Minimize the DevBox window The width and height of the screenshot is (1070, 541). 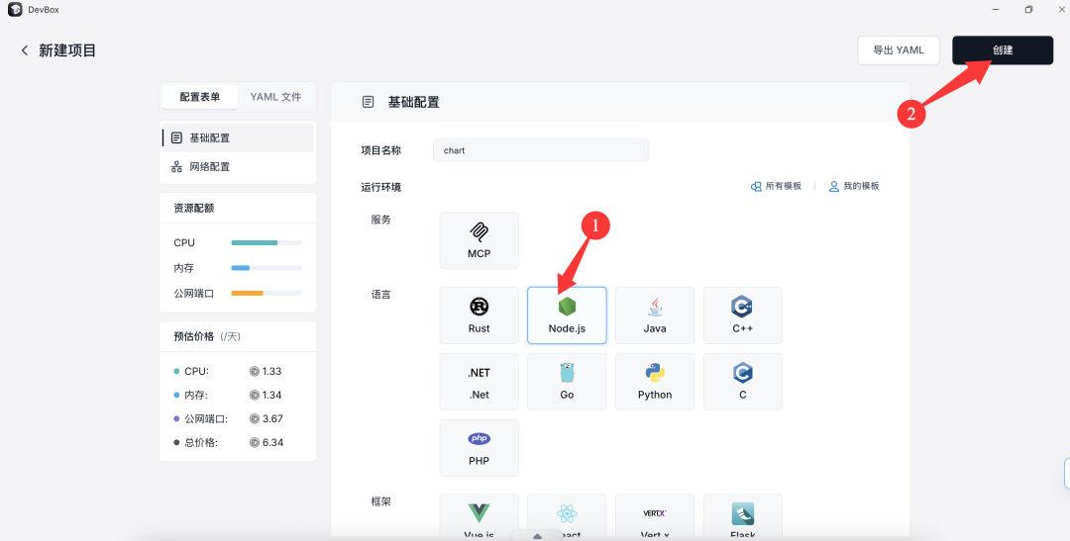996,10
